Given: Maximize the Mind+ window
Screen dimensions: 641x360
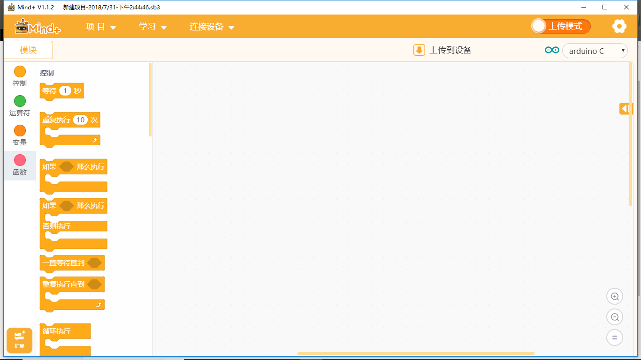Looking at the screenshot, I should point(605,7).
